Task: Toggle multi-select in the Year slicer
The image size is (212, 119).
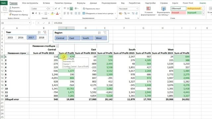Action: [x=39, y=32]
